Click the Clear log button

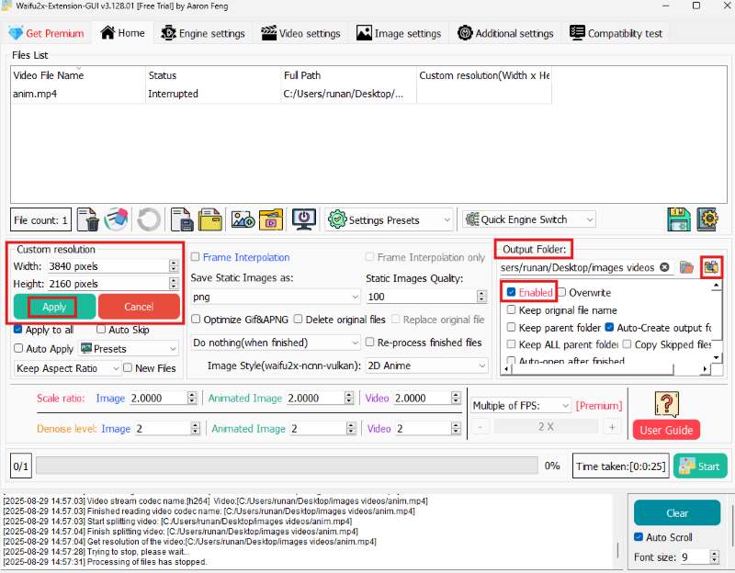point(677,513)
